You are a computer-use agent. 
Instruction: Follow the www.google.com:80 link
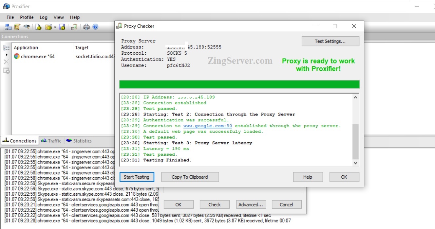pos(208,126)
